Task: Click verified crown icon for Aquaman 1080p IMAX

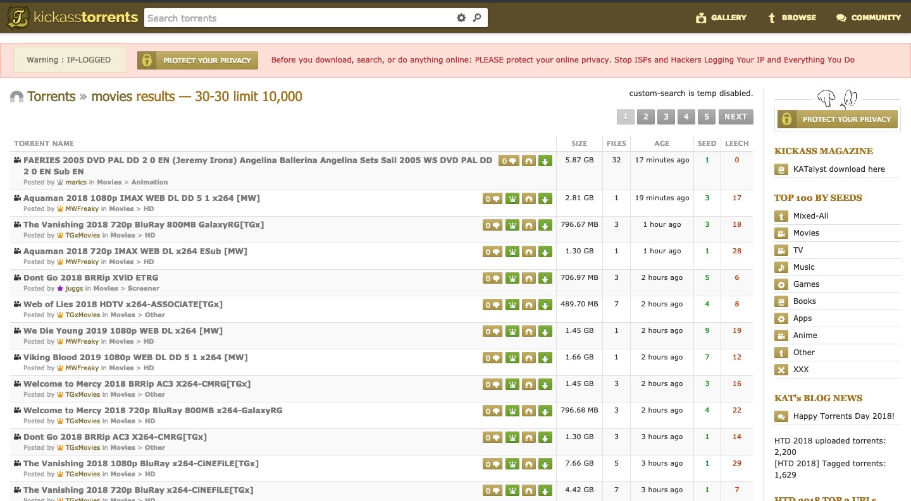Action: 512,198
